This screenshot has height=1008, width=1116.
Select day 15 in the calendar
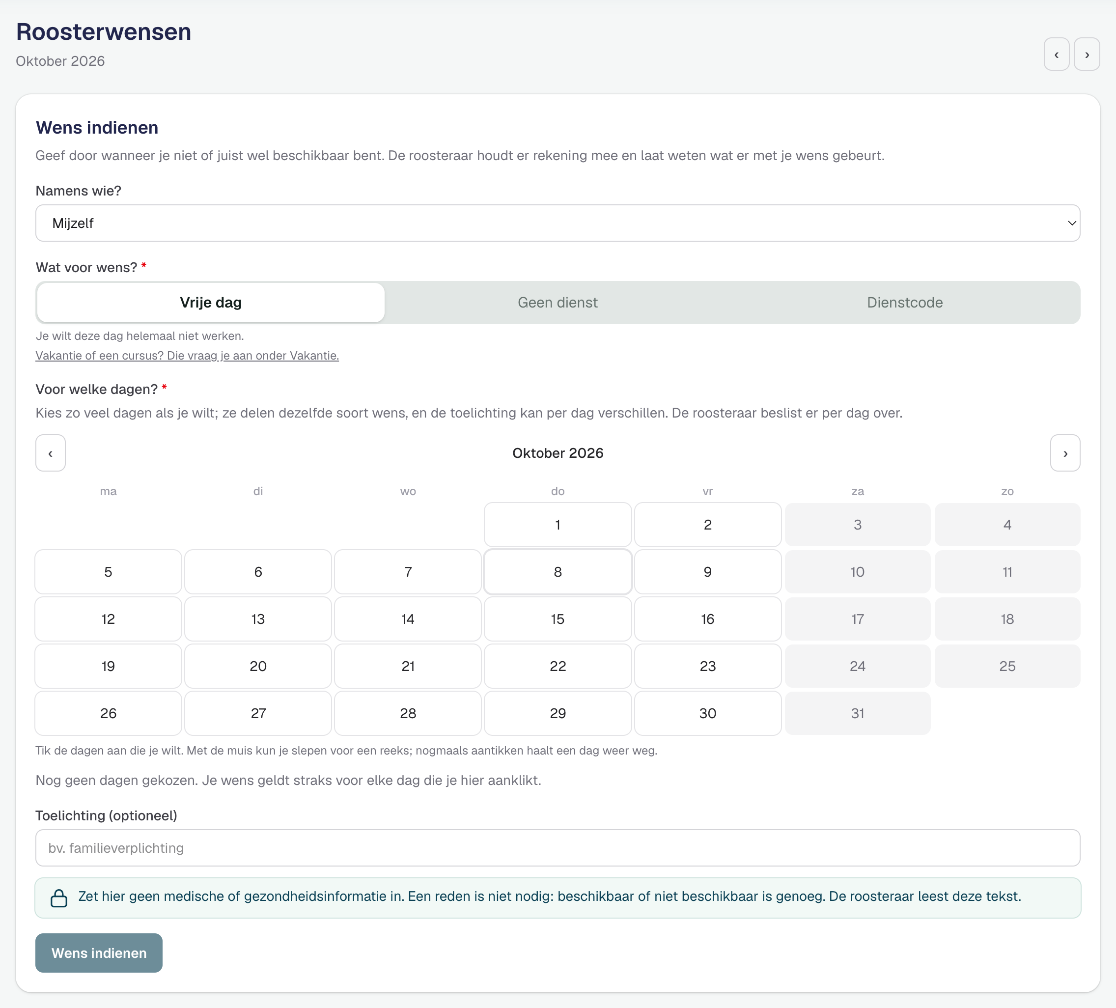coord(558,618)
